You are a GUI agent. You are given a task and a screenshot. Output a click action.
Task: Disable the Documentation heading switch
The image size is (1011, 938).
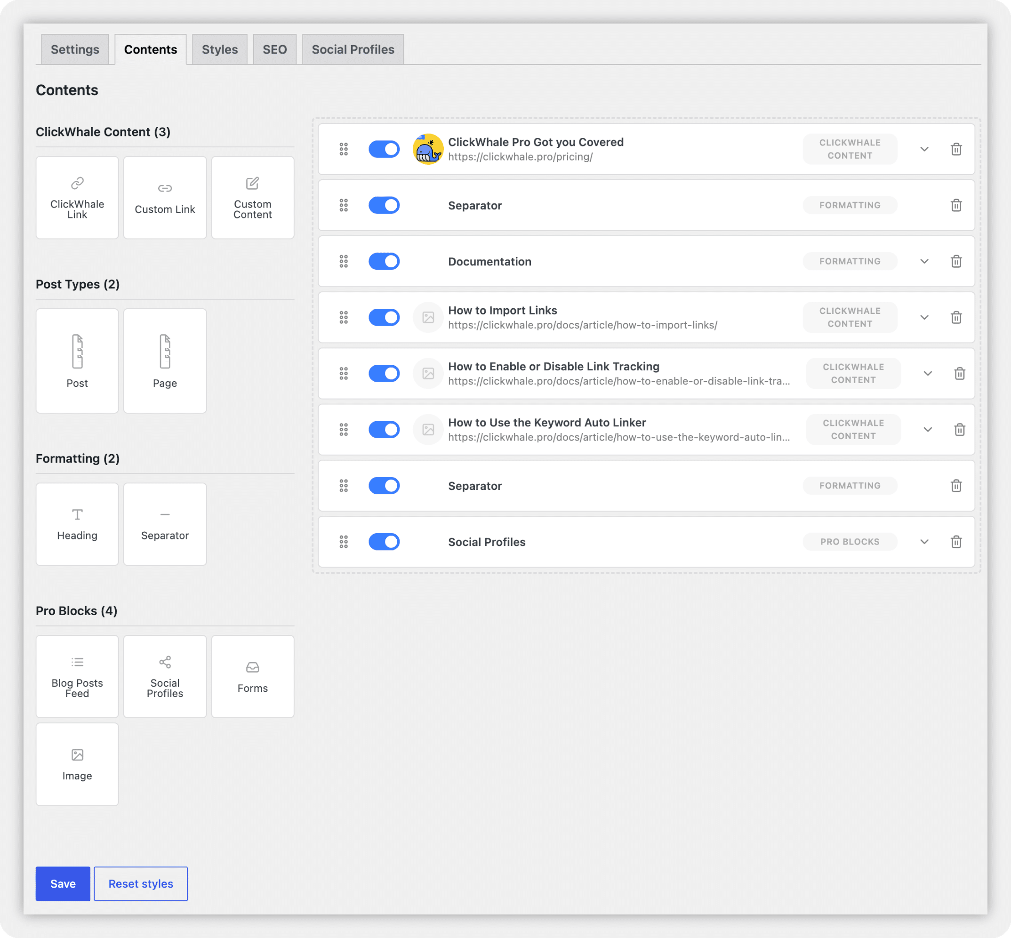(384, 261)
